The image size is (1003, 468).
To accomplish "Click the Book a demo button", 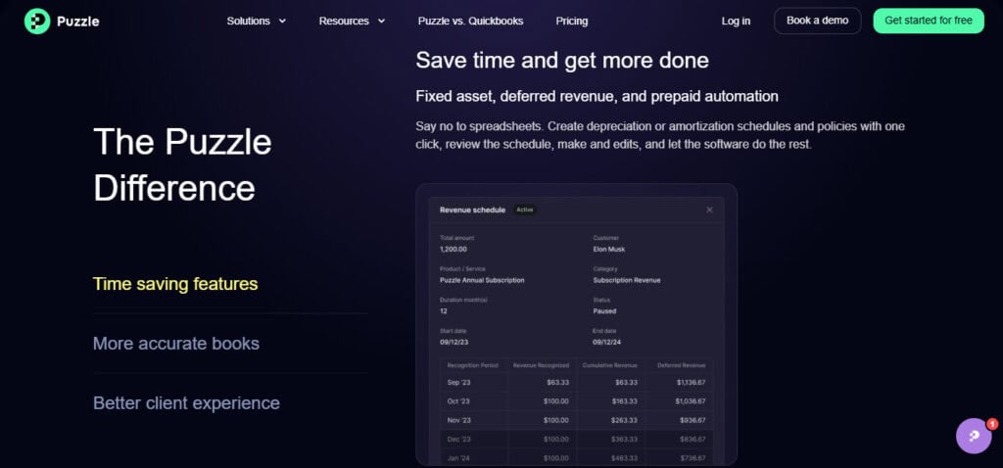I will 817,21.
